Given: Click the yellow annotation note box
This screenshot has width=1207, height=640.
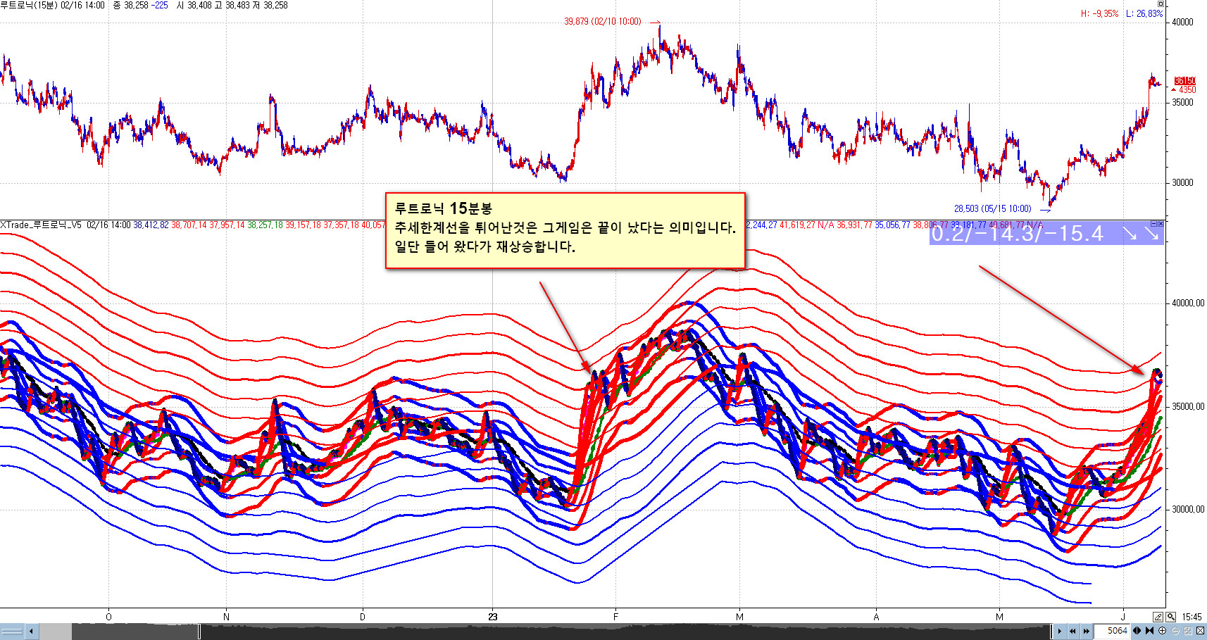Looking at the screenshot, I should point(565,230).
